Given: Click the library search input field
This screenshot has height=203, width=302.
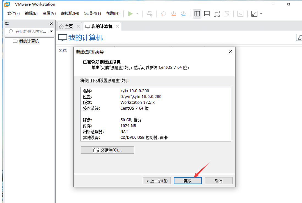Looking at the screenshot, I should pos(29,31).
